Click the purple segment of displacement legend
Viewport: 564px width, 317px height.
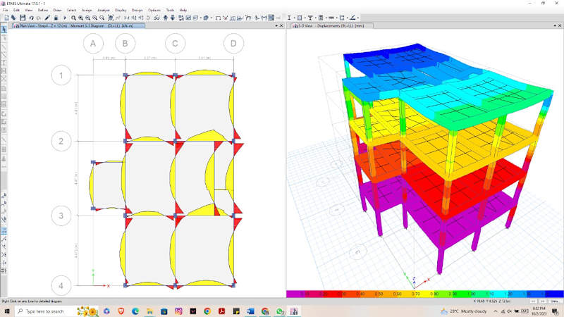click(295, 294)
